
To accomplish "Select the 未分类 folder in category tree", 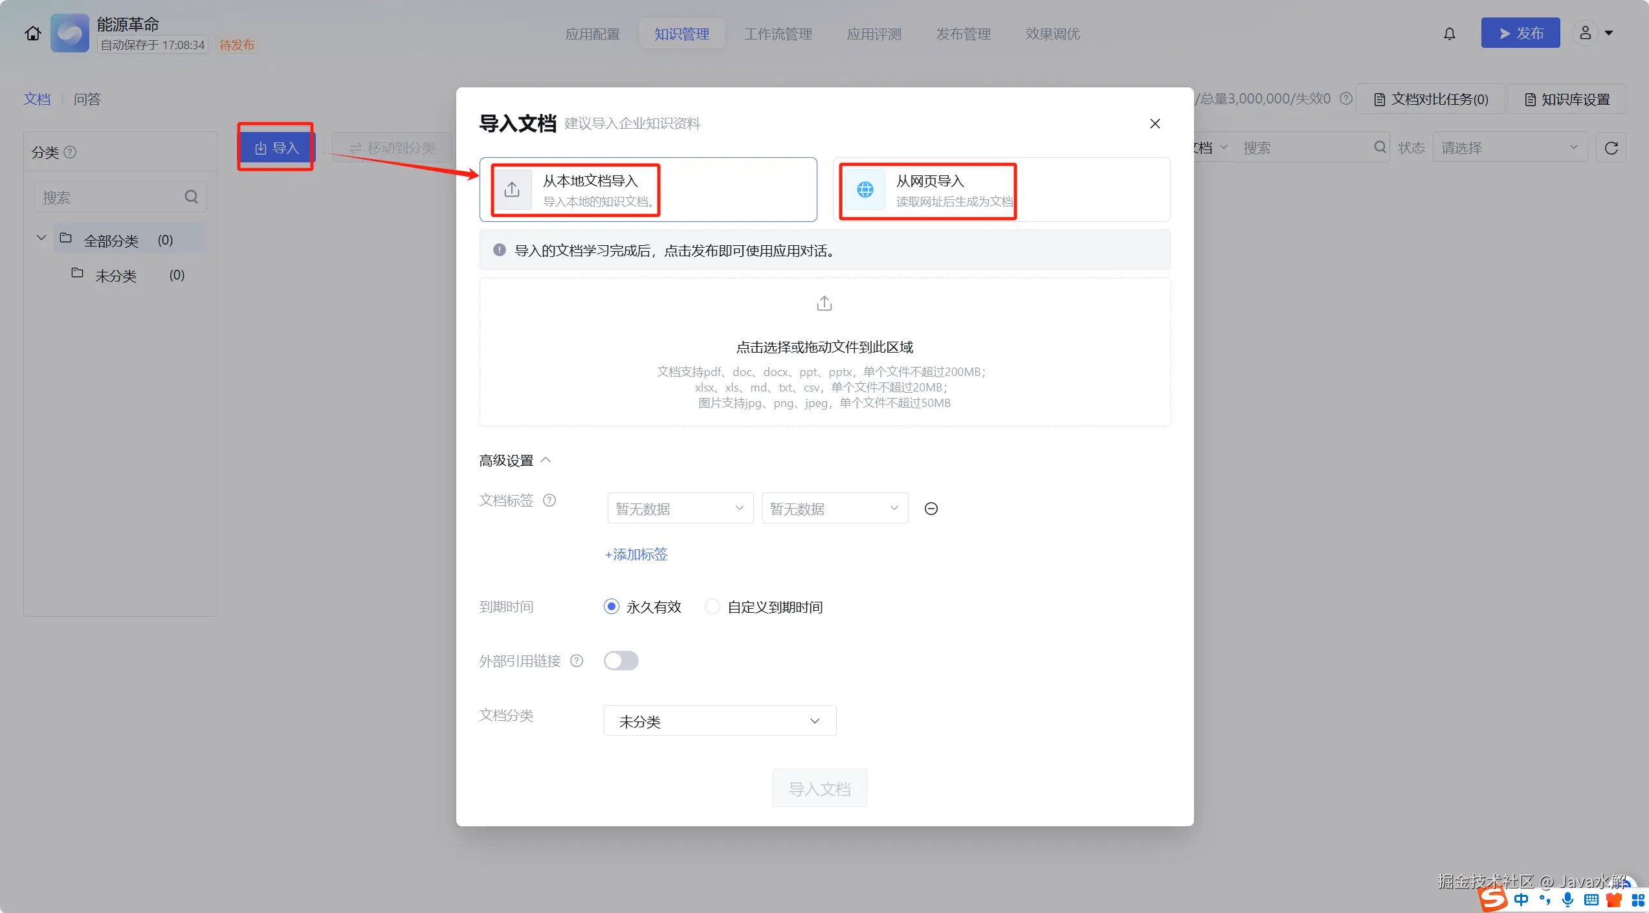I will tap(116, 276).
